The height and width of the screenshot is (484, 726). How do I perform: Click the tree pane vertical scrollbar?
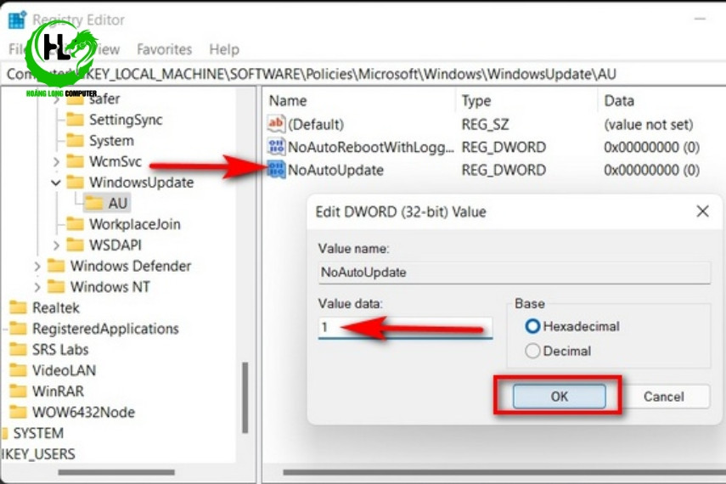pyautogui.click(x=245, y=397)
